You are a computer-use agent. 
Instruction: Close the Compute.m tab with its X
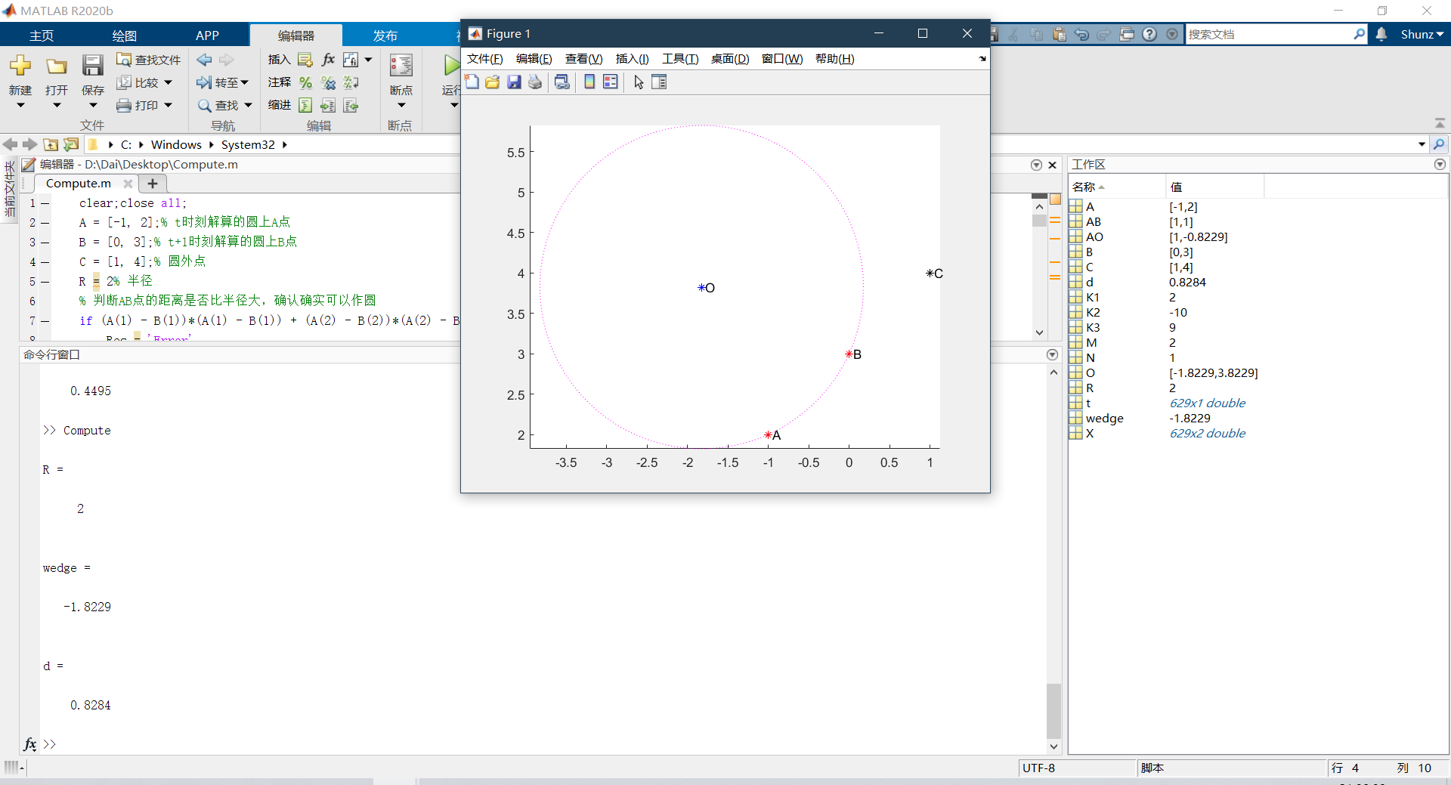pos(128,184)
